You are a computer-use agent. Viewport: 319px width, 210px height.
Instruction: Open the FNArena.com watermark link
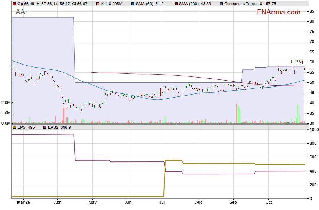pyautogui.click(x=278, y=12)
